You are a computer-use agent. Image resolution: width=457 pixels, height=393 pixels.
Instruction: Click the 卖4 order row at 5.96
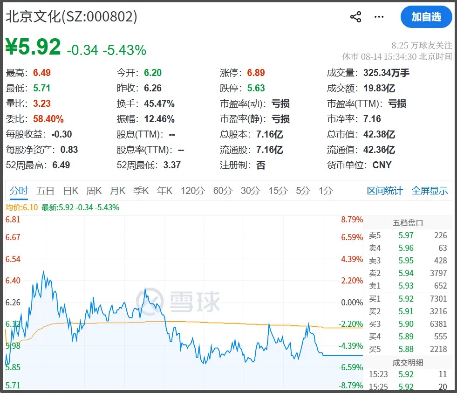pyautogui.click(x=408, y=248)
